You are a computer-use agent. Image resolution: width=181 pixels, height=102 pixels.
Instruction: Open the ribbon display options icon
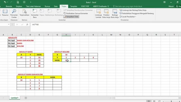point(165,2)
